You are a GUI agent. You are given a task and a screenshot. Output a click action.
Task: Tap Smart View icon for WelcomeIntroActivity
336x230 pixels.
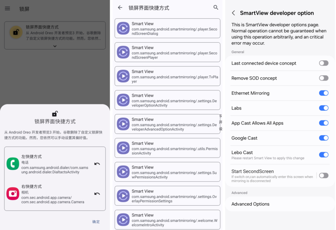(x=123, y=220)
